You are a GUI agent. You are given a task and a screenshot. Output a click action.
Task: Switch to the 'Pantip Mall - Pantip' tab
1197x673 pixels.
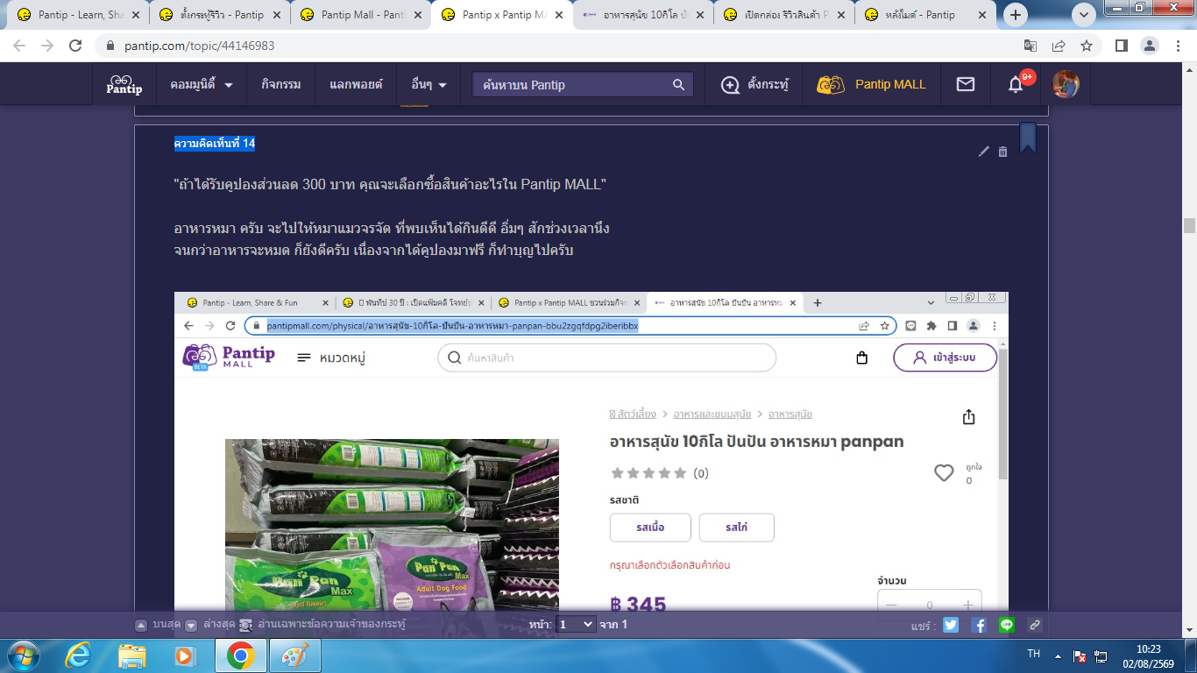359,15
